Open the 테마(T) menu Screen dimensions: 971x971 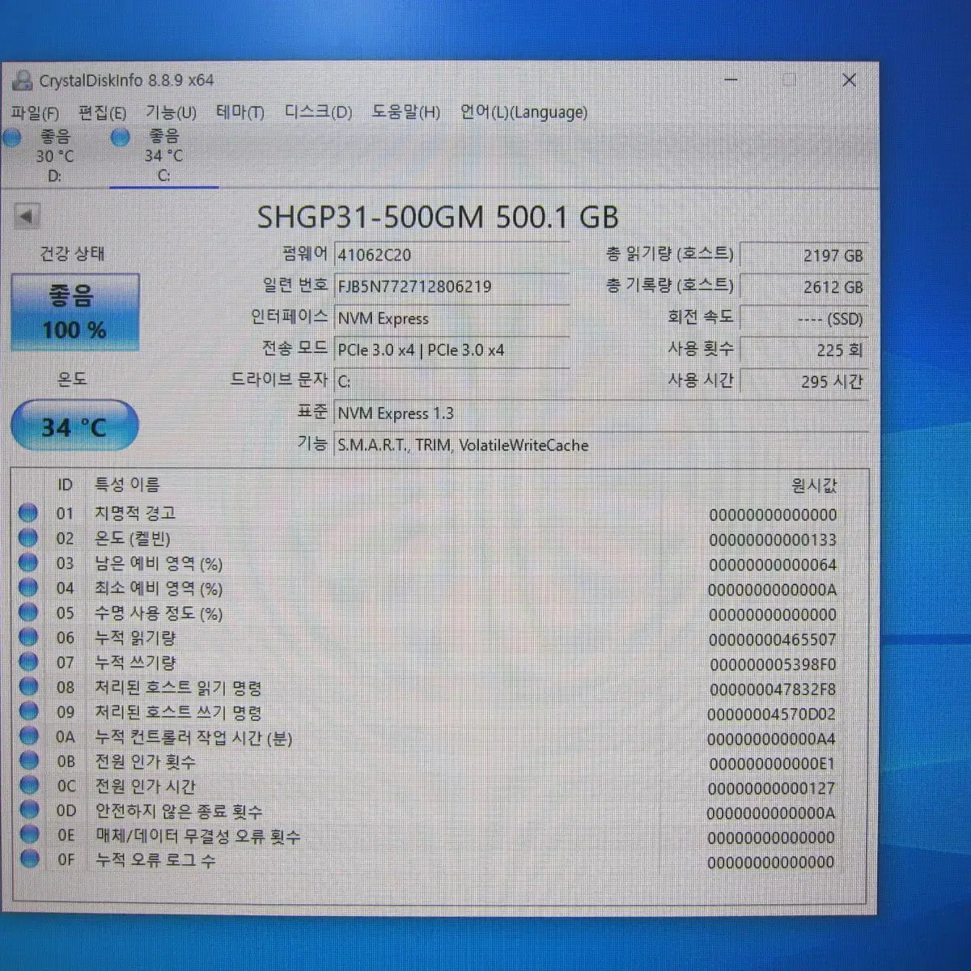tap(240, 112)
